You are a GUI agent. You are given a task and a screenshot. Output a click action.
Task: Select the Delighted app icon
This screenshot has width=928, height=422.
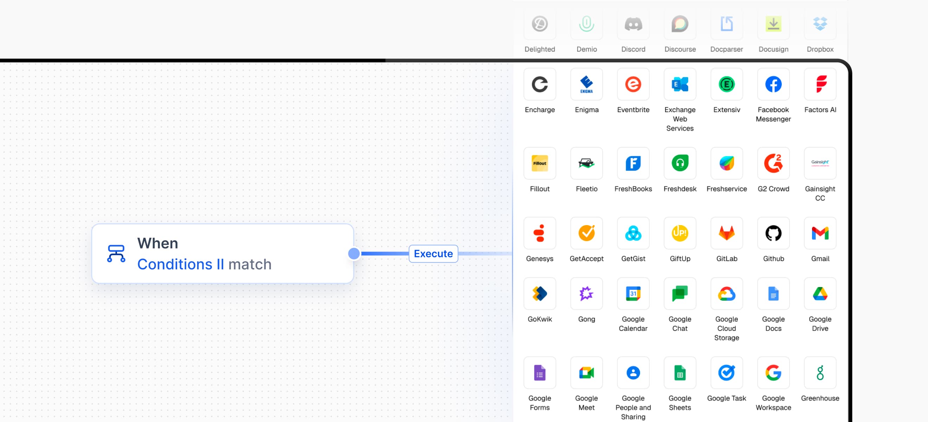[539, 24]
